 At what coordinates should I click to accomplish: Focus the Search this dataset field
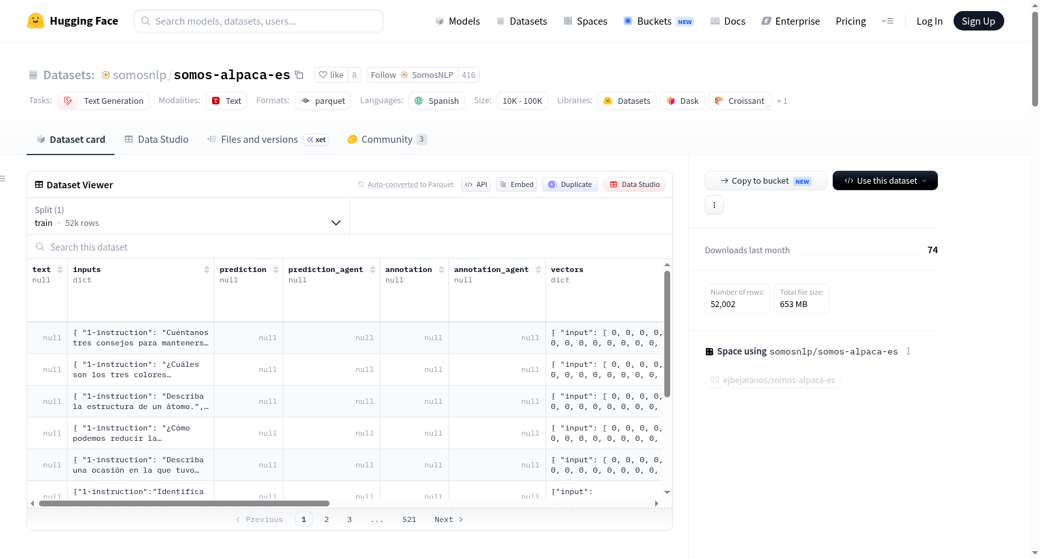[350, 247]
